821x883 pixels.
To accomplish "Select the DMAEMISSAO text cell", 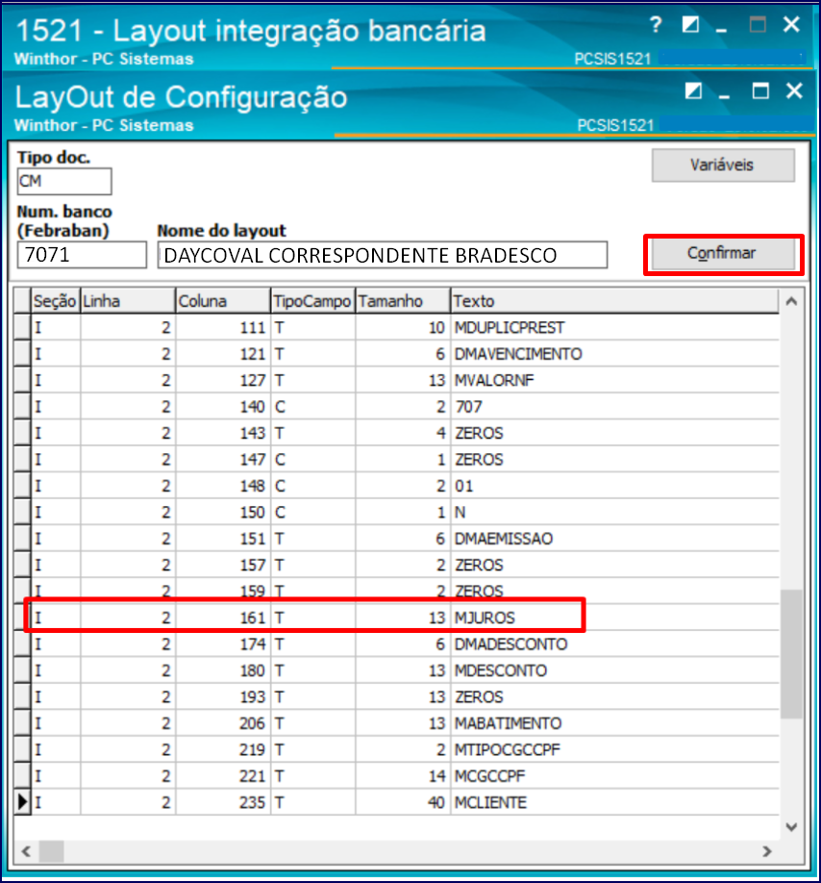I will point(615,539).
